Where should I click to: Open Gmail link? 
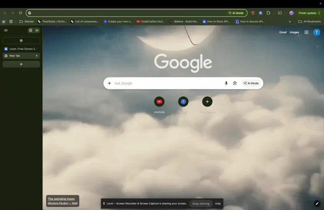click(x=283, y=32)
